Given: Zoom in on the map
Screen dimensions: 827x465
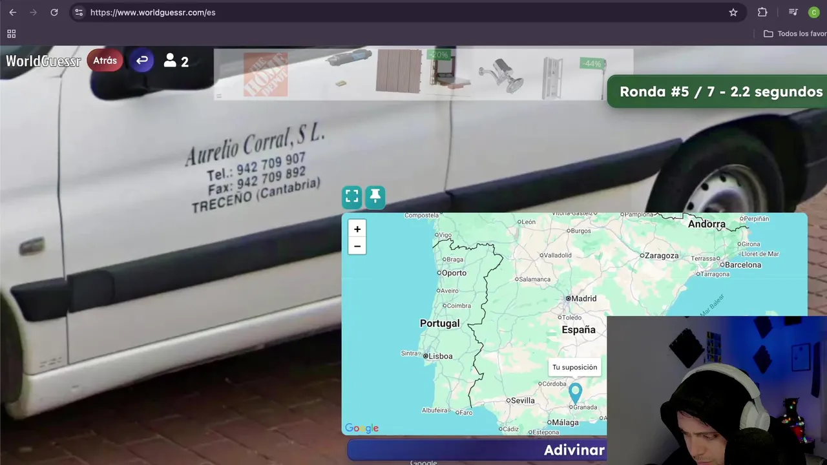Looking at the screenshot, I should (x=357, y=229).
